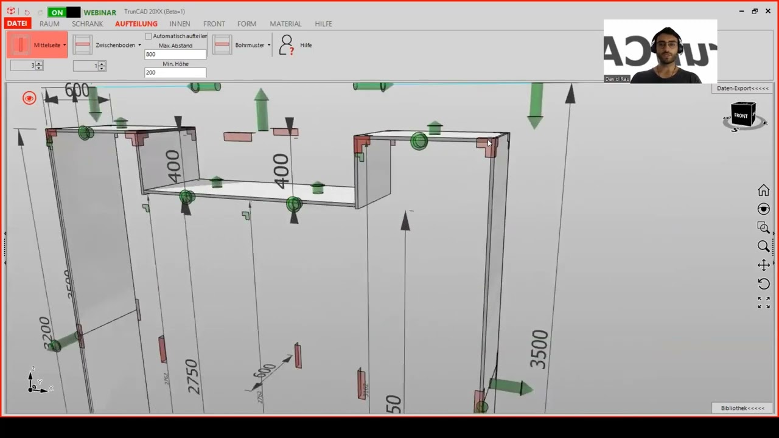The height and width of the screenshot is (438, 779).
Task: Activate the look-around eye view tool
Action: (x=763, y=209)
